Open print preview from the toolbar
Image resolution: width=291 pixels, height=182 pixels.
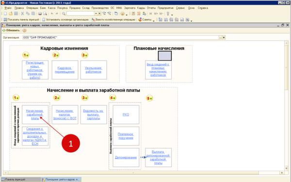(45, 14)
